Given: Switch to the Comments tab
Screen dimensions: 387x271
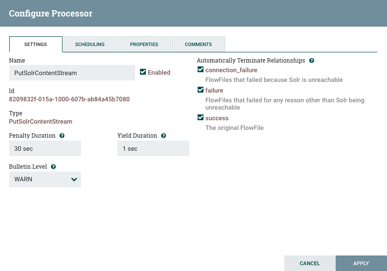Looking at the screenshot, I should pos(199,45).
